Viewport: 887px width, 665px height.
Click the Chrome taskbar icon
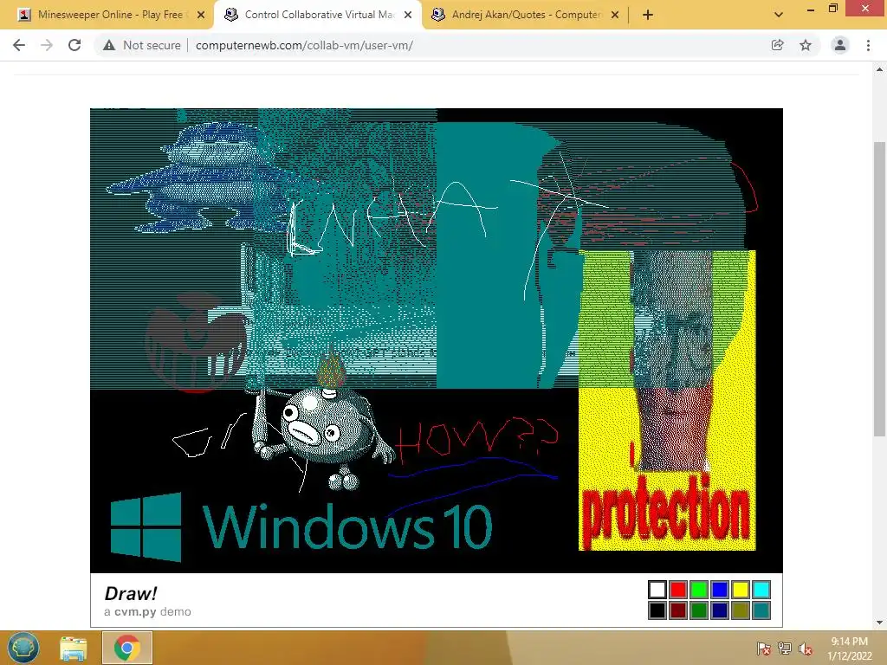(x=126, y=648)
